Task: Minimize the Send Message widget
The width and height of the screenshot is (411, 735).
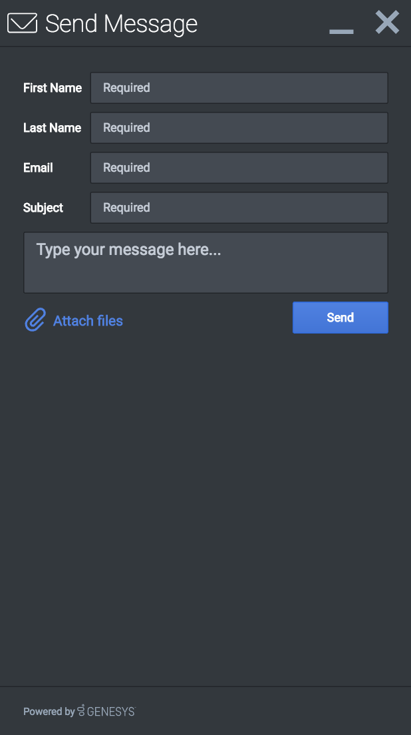Action: (x=341, y=31)
